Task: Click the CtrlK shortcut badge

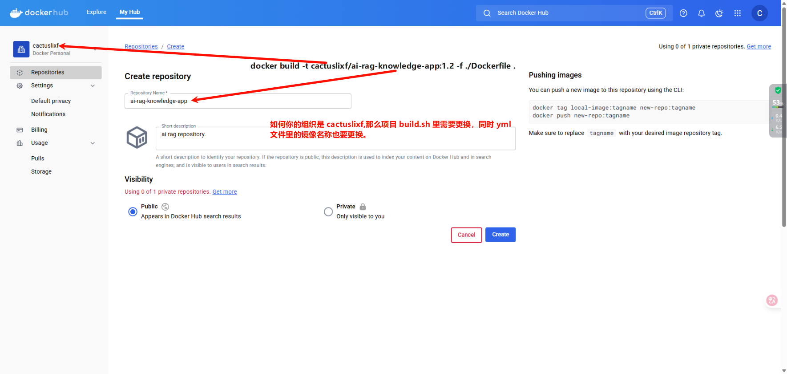Action: [655, 13]
